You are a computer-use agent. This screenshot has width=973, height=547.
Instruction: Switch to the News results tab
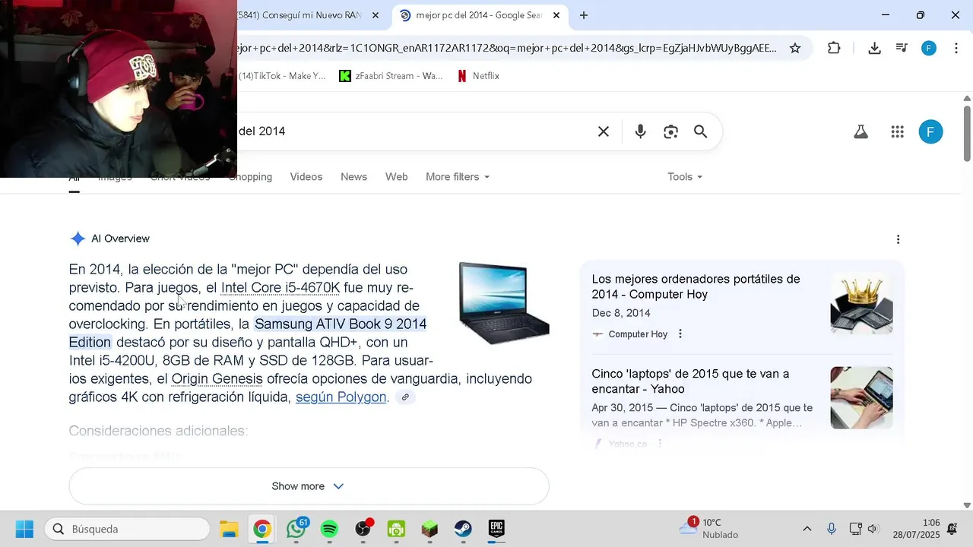[353, 177]
